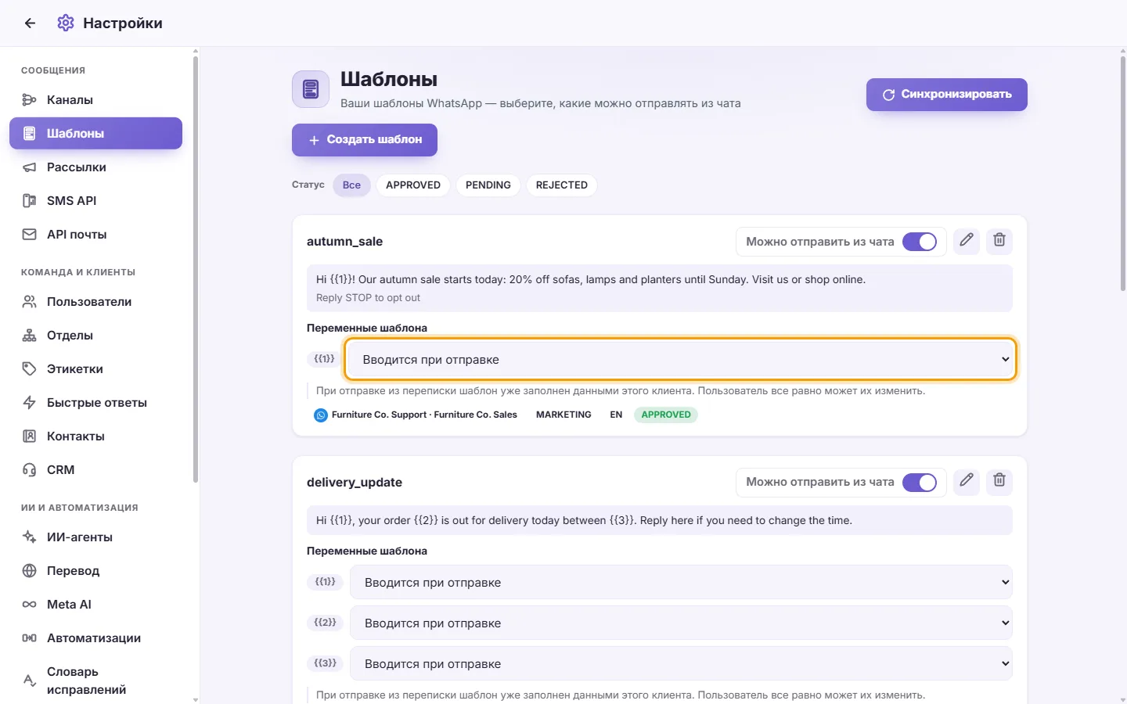Click the Автоматизации sidebar icon

[x=29, y=638]
